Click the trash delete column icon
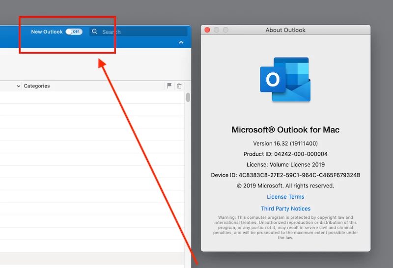 [179, 86]
